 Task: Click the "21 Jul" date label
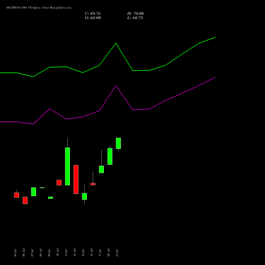[117, 253]
